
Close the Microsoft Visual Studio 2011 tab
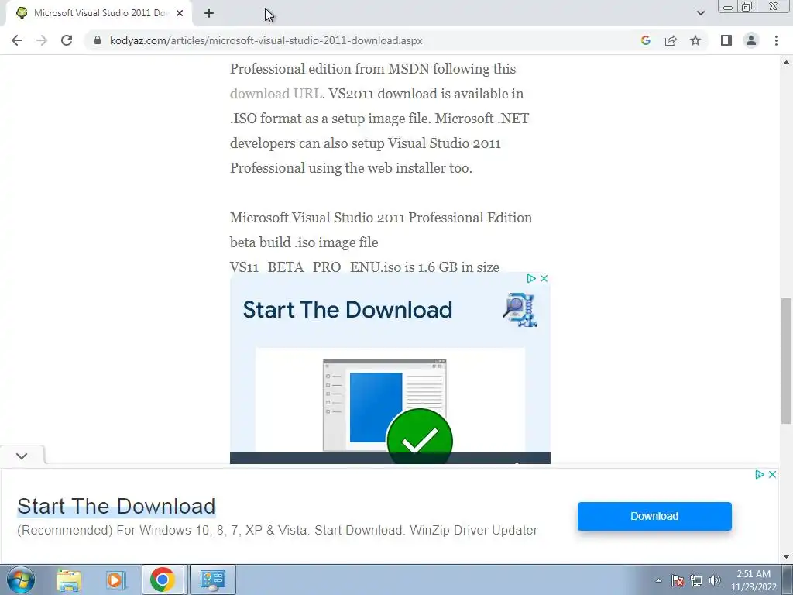(180, 14)
